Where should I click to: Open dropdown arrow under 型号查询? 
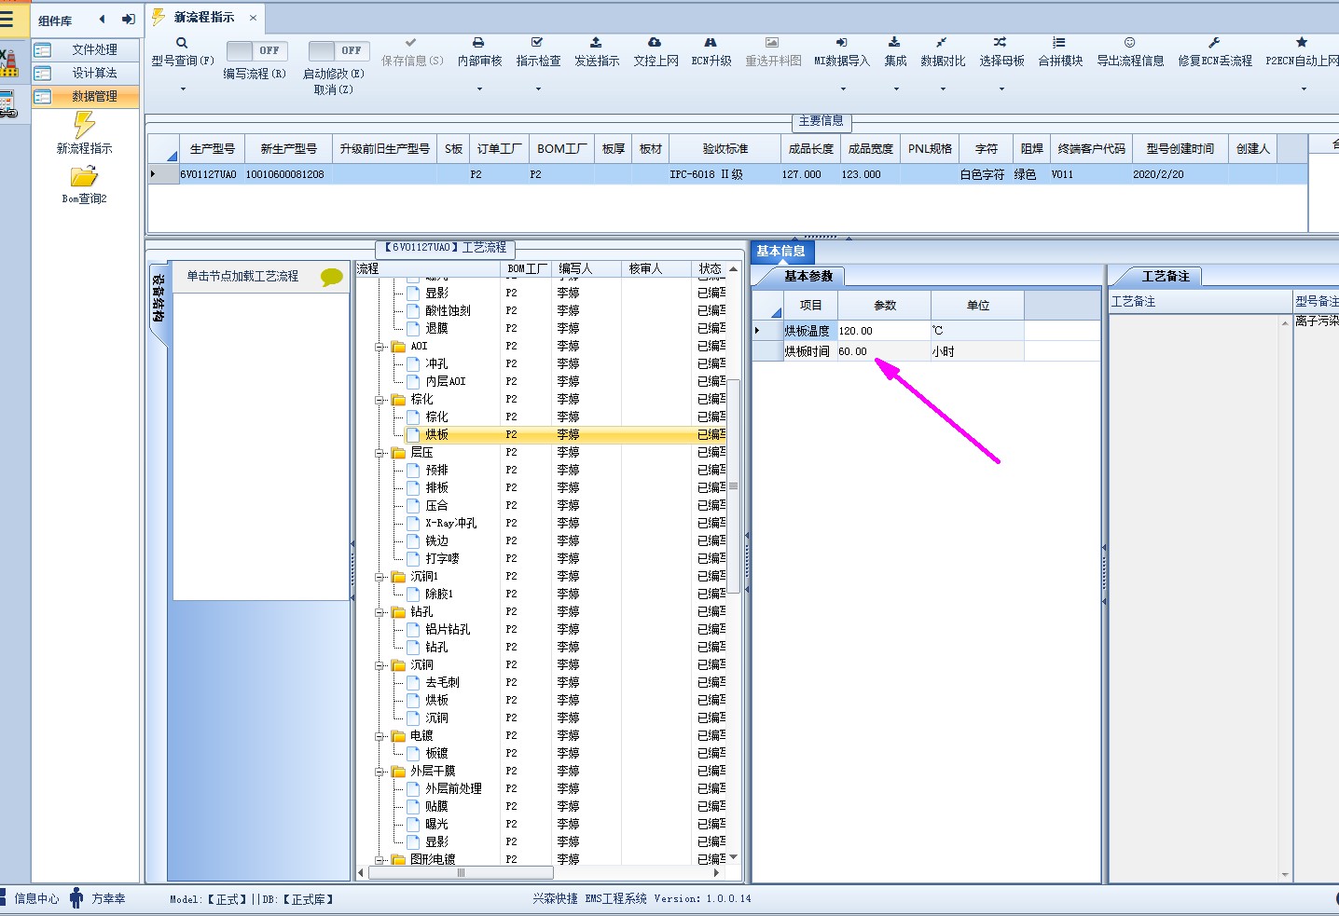[183, 89]
